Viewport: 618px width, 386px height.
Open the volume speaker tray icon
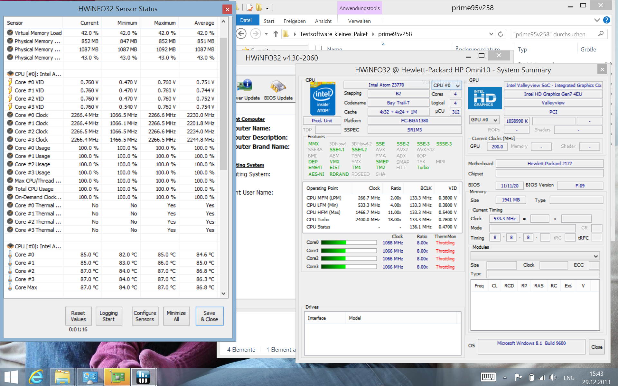(553, 377)
